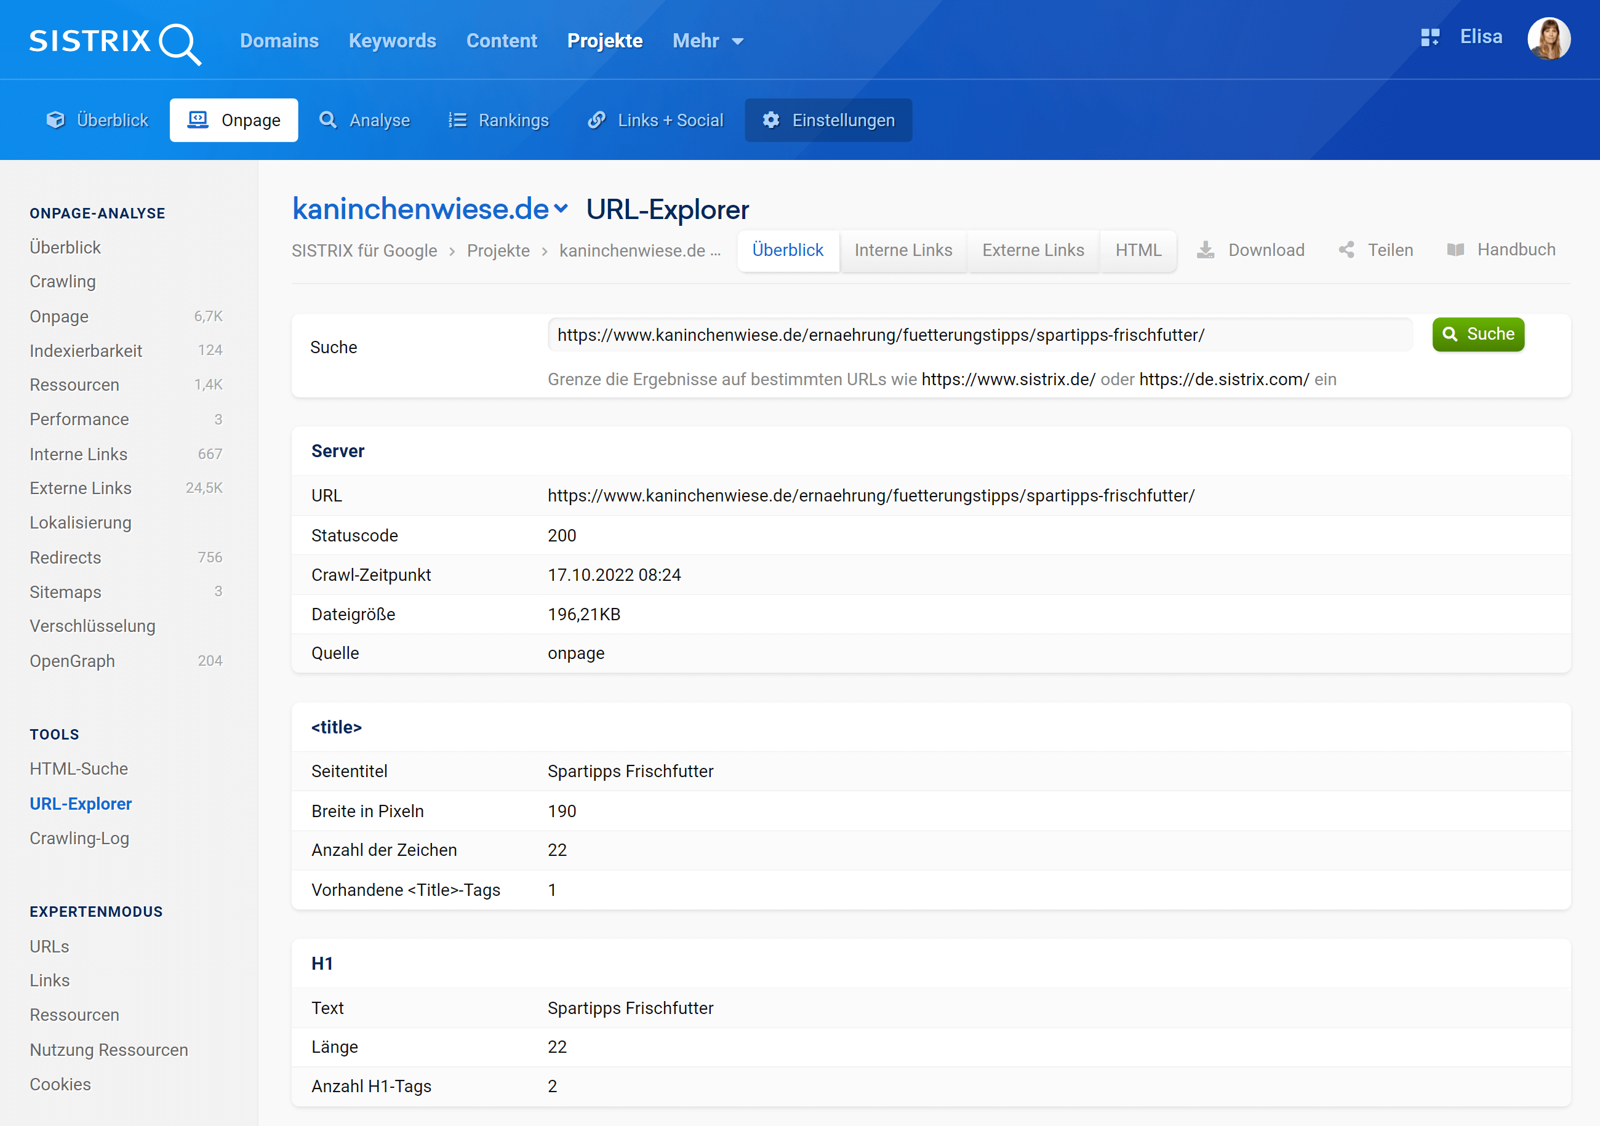Click the Server URL value
The image size is (1600, 1126).
click(871, 495)
